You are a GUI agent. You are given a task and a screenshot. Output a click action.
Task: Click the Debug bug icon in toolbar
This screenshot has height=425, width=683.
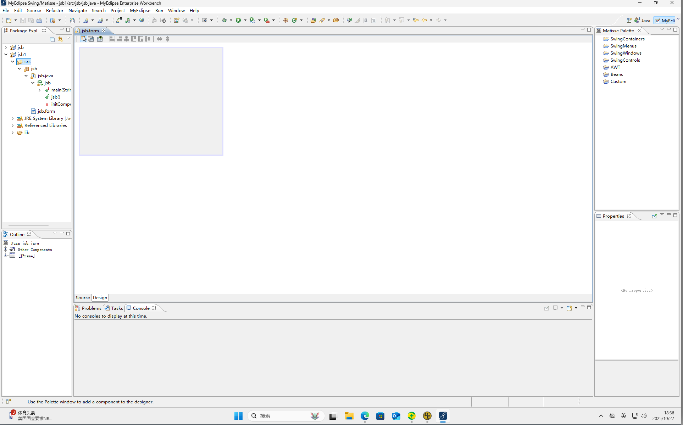pos(224,20)
